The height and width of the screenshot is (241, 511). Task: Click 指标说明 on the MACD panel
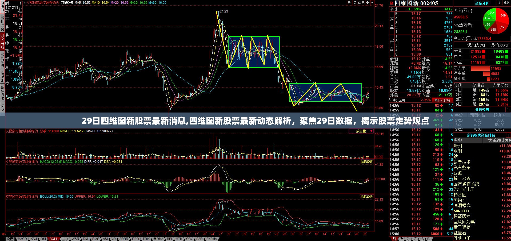367,162
